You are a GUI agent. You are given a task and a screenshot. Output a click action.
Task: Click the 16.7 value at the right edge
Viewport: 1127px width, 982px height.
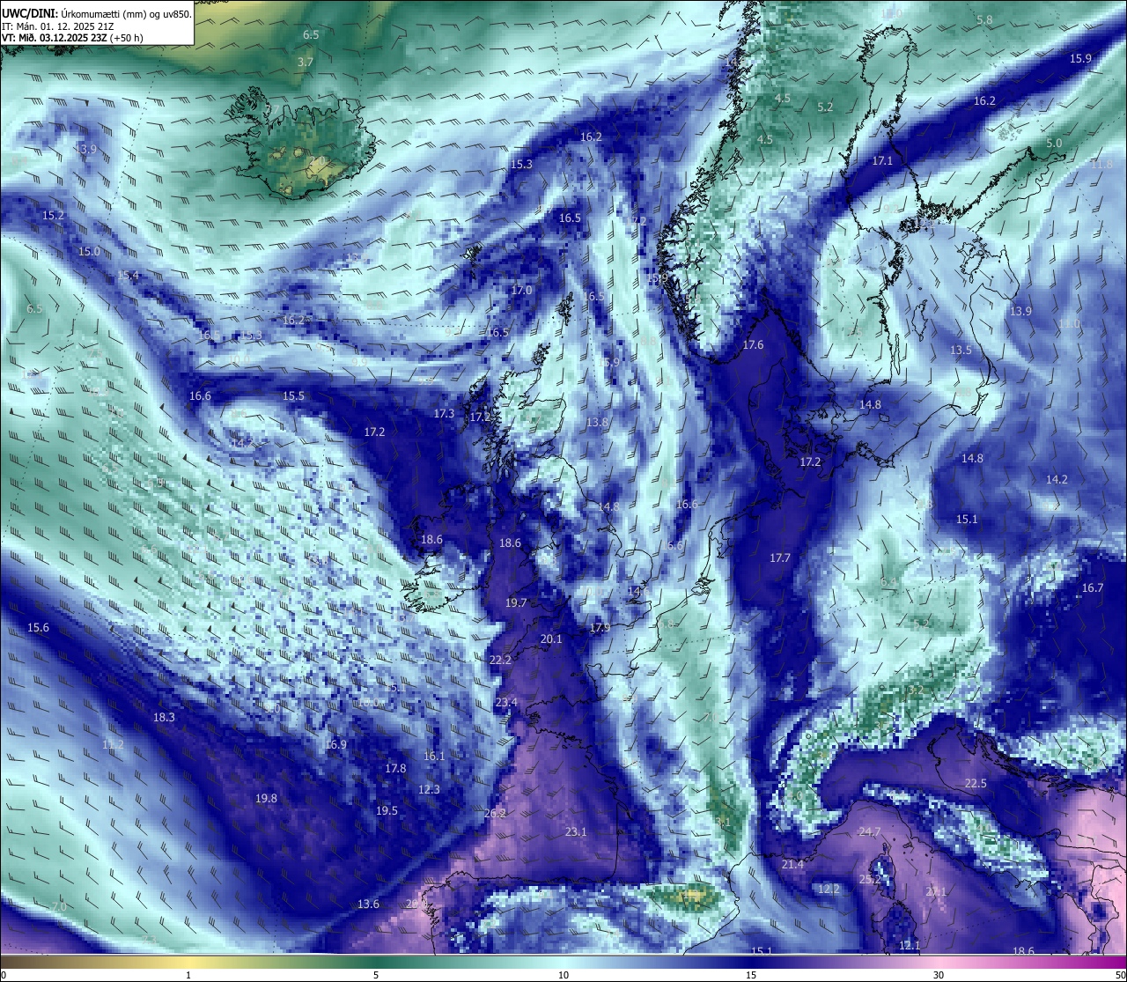(x=1092, y=587)
